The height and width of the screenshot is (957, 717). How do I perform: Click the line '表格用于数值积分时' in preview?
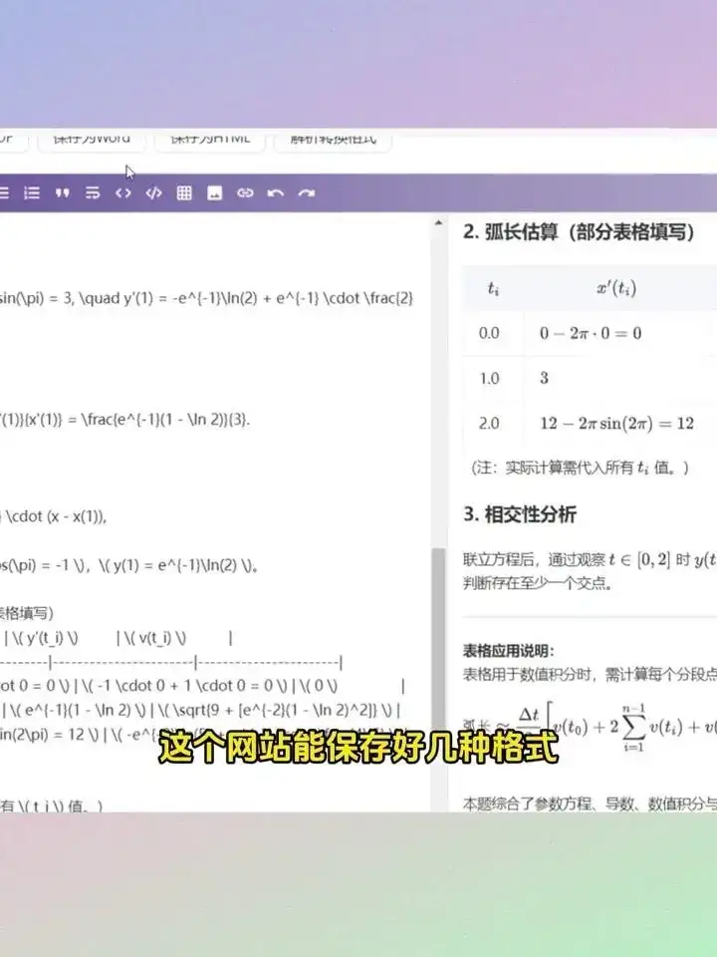[x=590, y=675]
